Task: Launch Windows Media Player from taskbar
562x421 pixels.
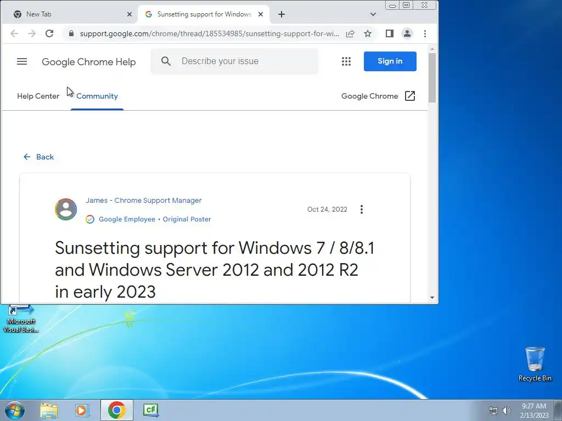Action: pos(82,410)
